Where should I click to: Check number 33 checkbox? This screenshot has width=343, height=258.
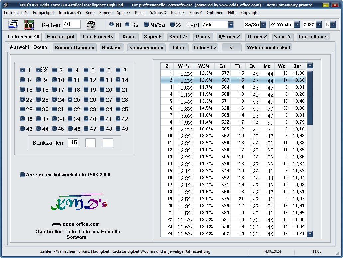[86, 109]
